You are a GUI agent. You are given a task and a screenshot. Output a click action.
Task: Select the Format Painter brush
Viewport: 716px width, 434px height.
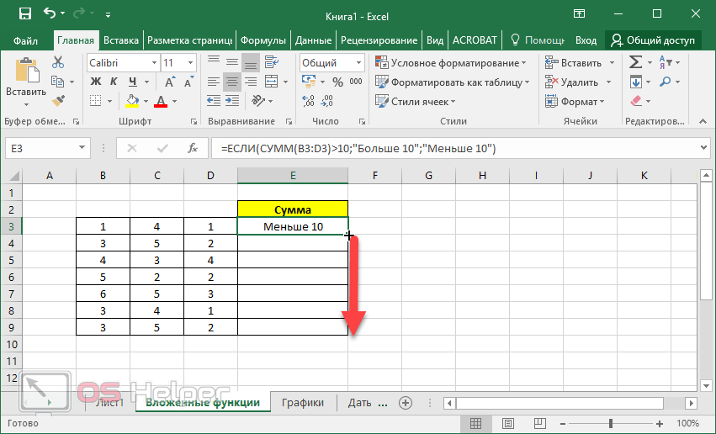click(x=58, y=101)
